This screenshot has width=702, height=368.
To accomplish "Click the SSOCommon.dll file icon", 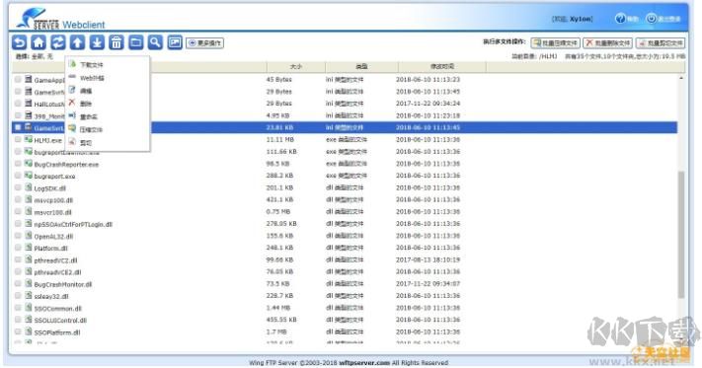I will [x=29, y=308].
